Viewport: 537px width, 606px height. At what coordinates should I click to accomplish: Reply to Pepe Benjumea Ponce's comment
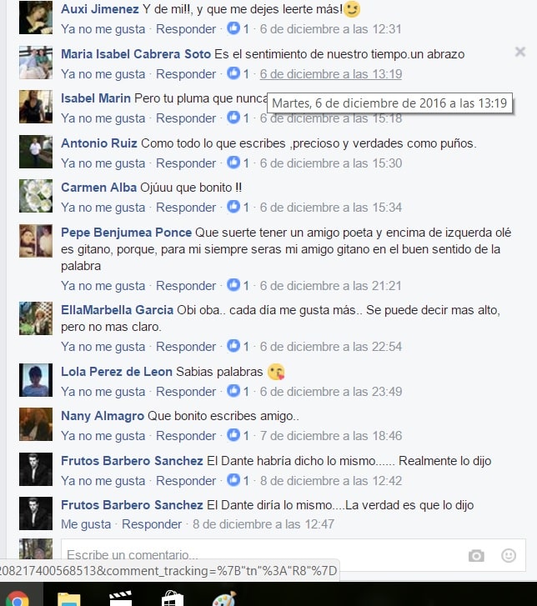(x=186, y=286)
